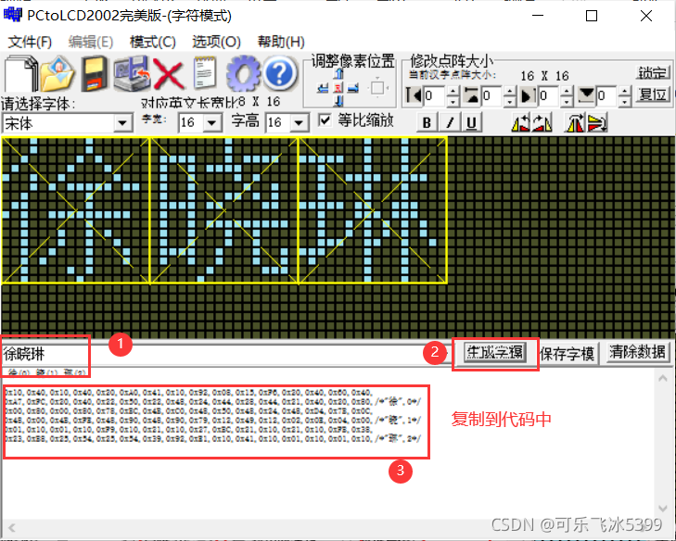Rotate glyph counterclockwise with the first triangle icon
676x541 pixels.
click(x=521, y=123)
